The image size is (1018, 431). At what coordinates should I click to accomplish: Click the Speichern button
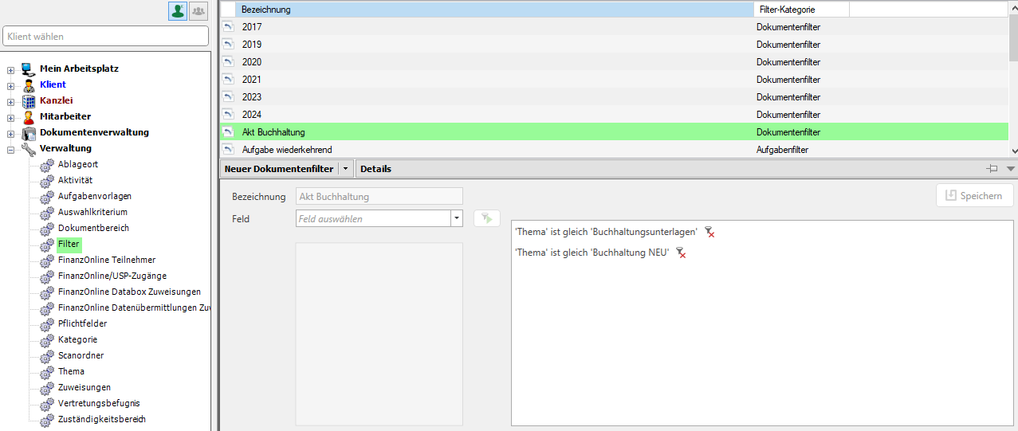(x=974, y=195)
